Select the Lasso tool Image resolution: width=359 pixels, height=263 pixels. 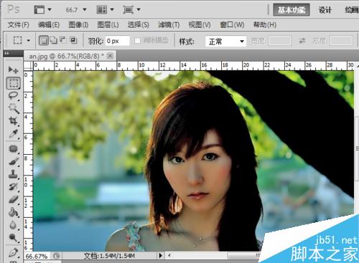tap(13, 96)
